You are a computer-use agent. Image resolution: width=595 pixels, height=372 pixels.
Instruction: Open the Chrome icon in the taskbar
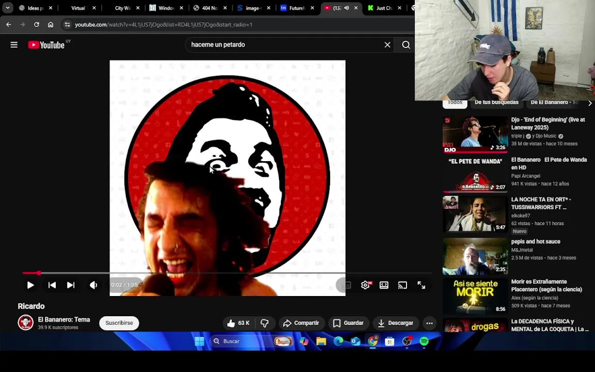pyautogui.click(x=372, y=341)
